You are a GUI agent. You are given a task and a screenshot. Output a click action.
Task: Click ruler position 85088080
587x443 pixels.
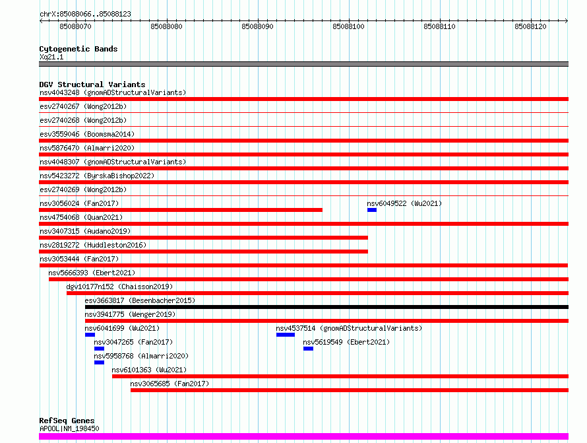(166, 26)
